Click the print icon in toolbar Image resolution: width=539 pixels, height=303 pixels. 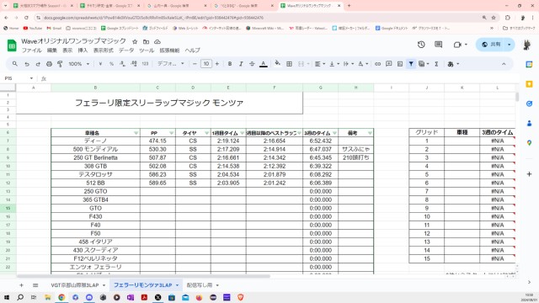click(x=49, y=64)
